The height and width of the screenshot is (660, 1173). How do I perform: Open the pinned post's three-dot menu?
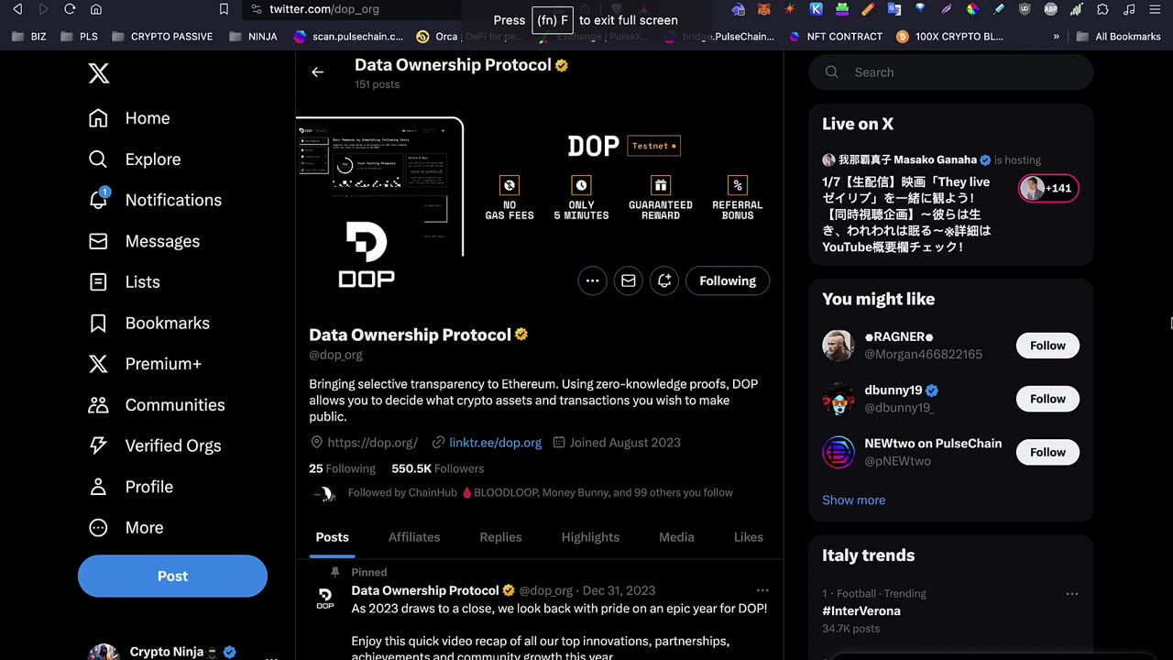(x=762, y=590)
